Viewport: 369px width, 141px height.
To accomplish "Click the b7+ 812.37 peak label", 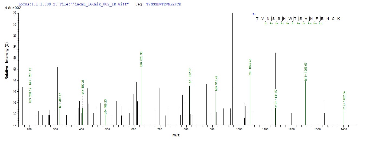I will [190, 76].
